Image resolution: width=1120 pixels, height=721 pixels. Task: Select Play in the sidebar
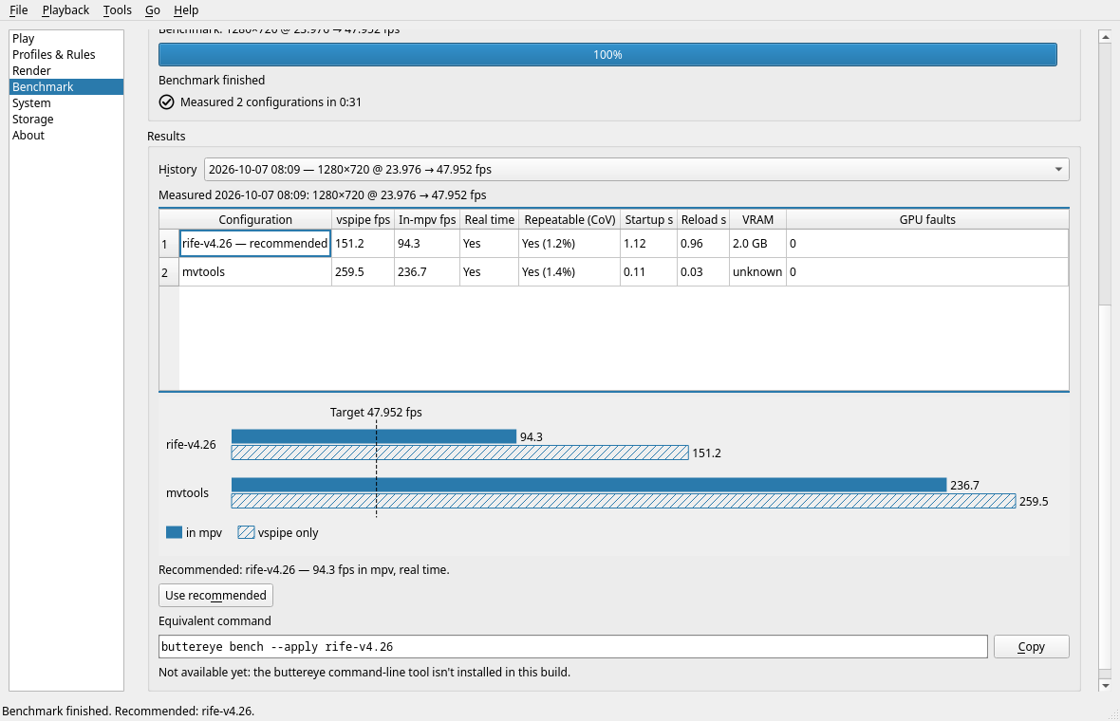66,39
